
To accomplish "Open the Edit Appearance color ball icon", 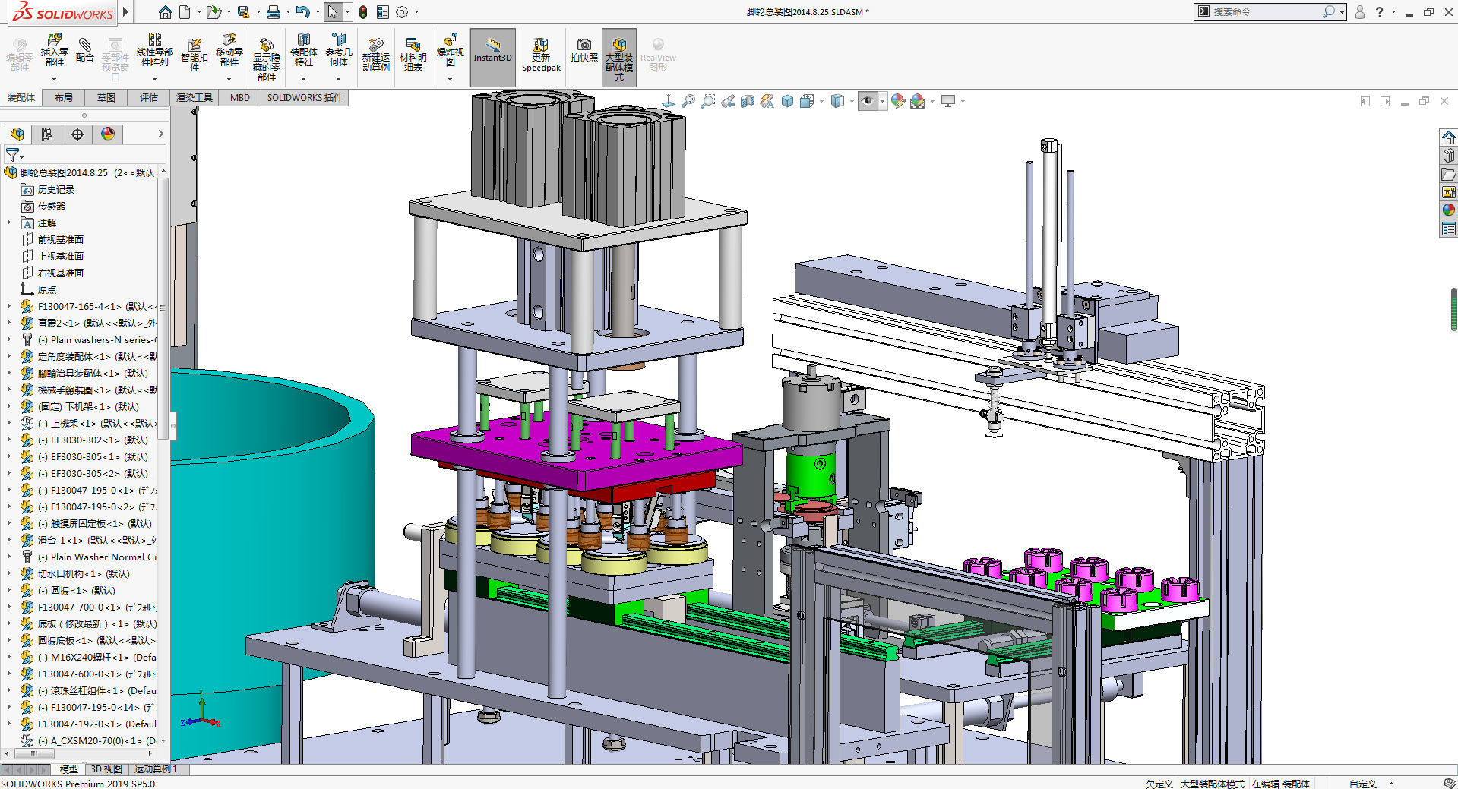I will [x=898, y=101].
